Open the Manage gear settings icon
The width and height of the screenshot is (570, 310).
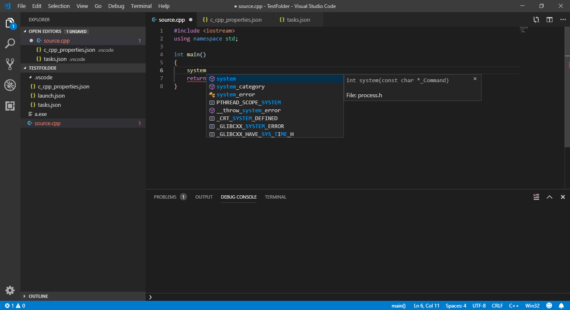pos(10,290)
